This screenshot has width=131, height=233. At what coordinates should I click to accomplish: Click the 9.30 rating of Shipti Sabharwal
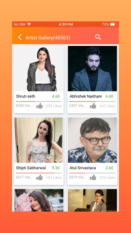(56, 168)
